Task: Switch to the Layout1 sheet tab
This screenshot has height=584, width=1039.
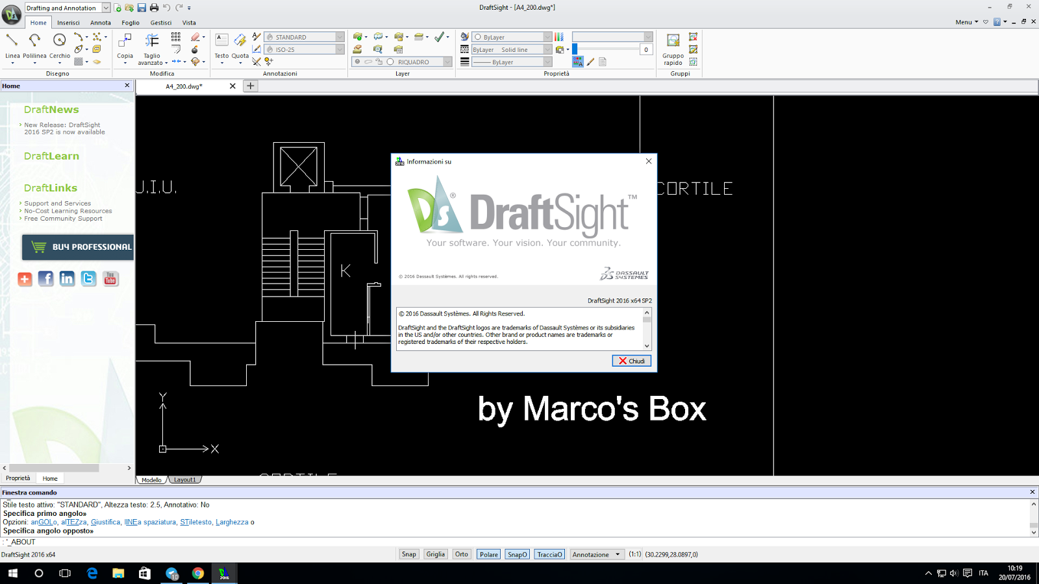Action: [184, 480]
